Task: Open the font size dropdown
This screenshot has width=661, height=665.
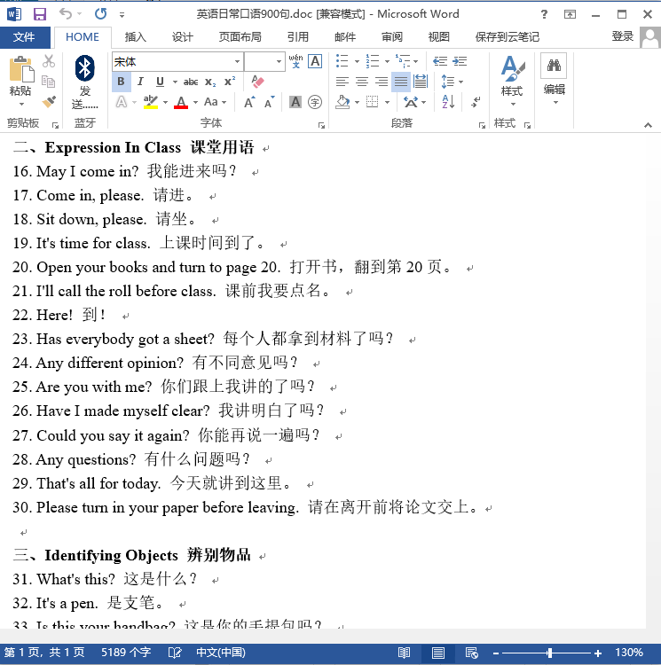Action: (279, 62)
